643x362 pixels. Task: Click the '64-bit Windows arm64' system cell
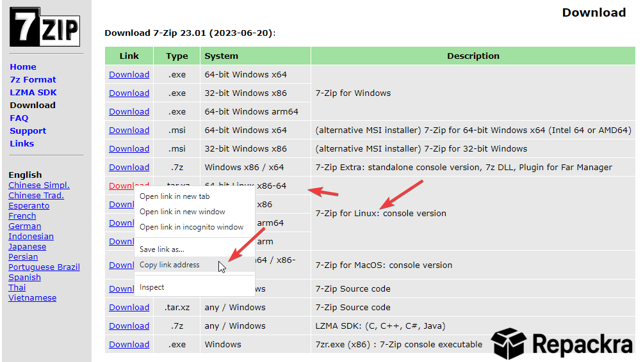pos(256,111)
